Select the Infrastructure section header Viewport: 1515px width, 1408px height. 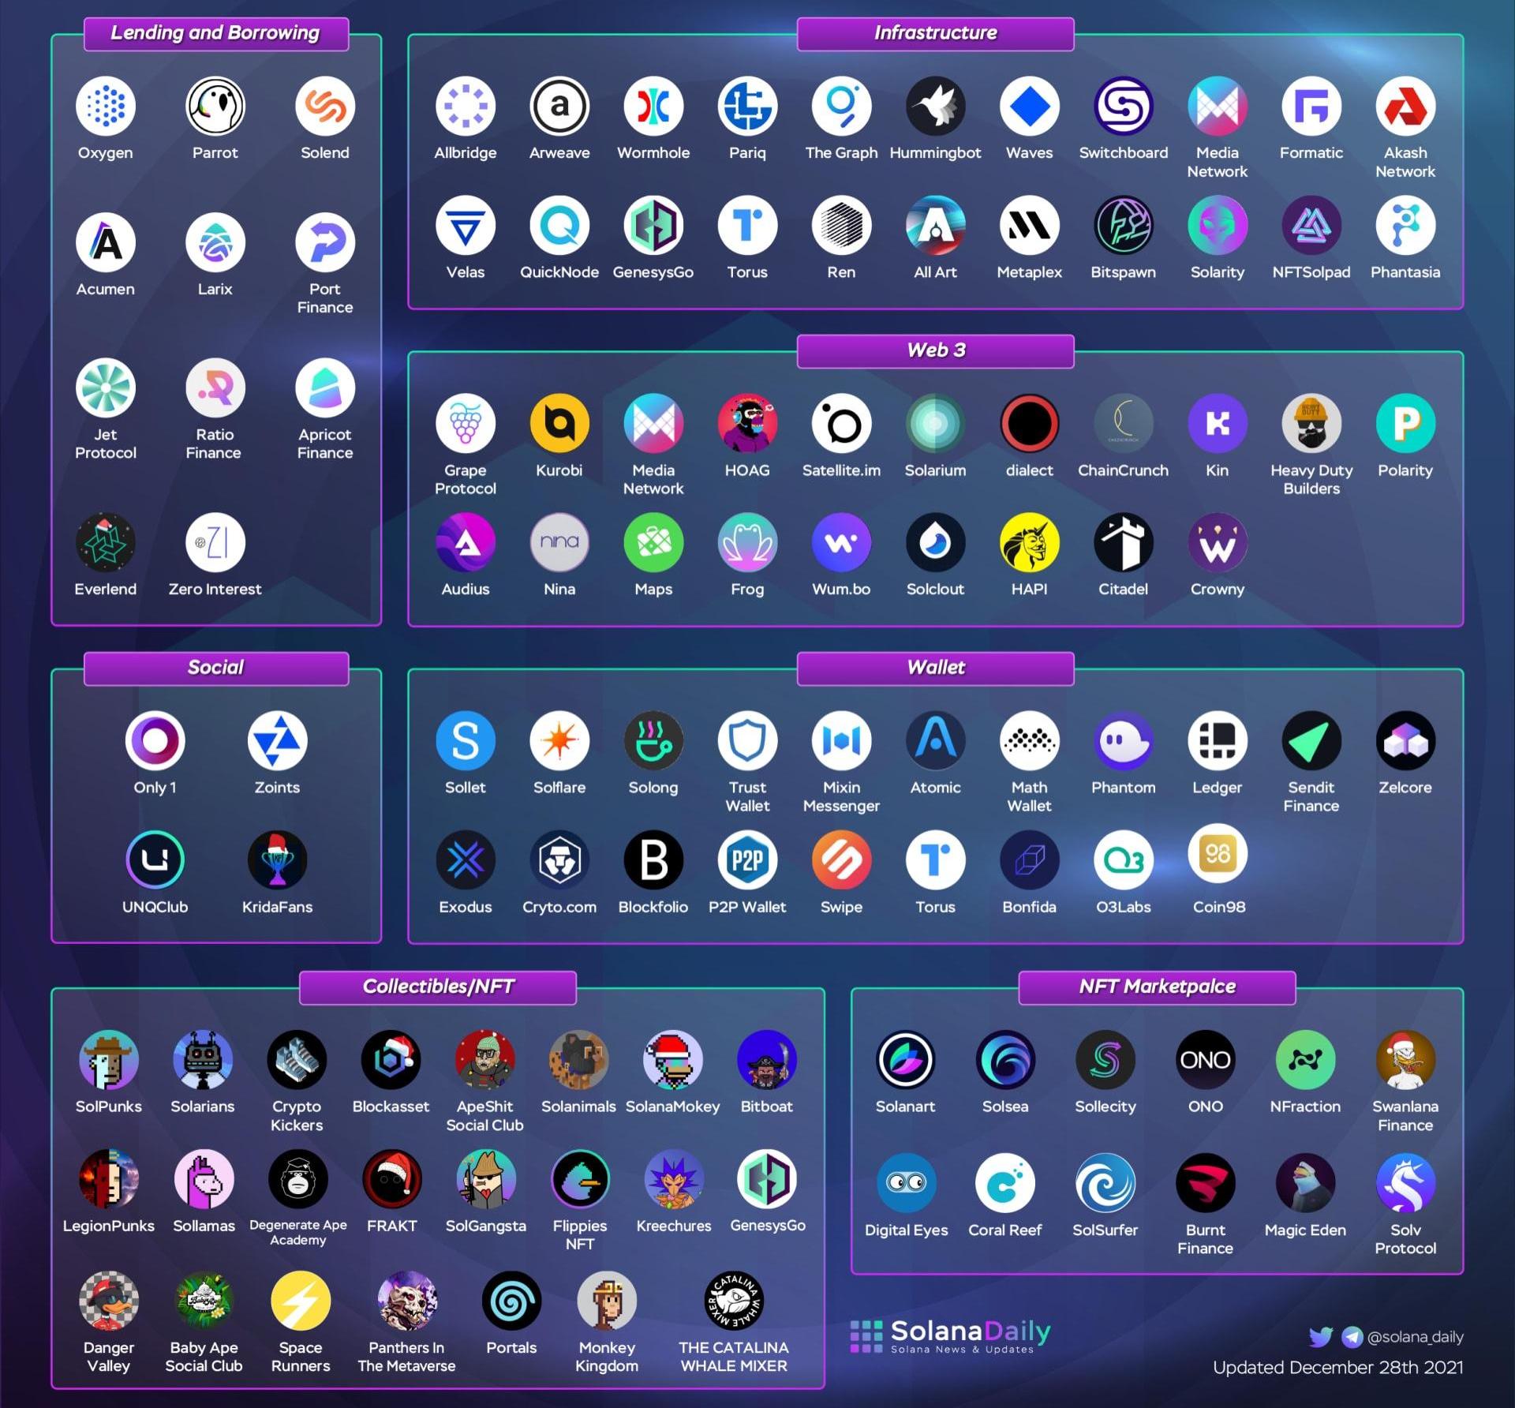[935, 33]
